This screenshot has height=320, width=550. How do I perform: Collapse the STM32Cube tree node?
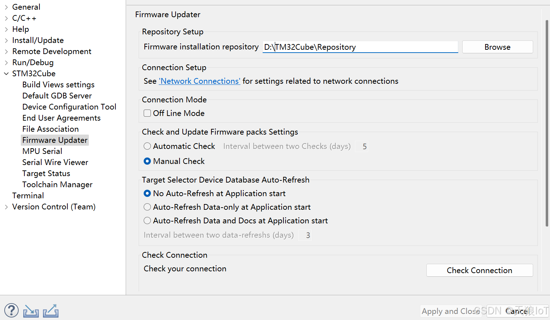click(6, 74)
